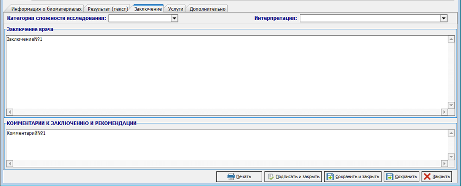Click the floppy icon on Сохранить button

(x=390, y=177)
